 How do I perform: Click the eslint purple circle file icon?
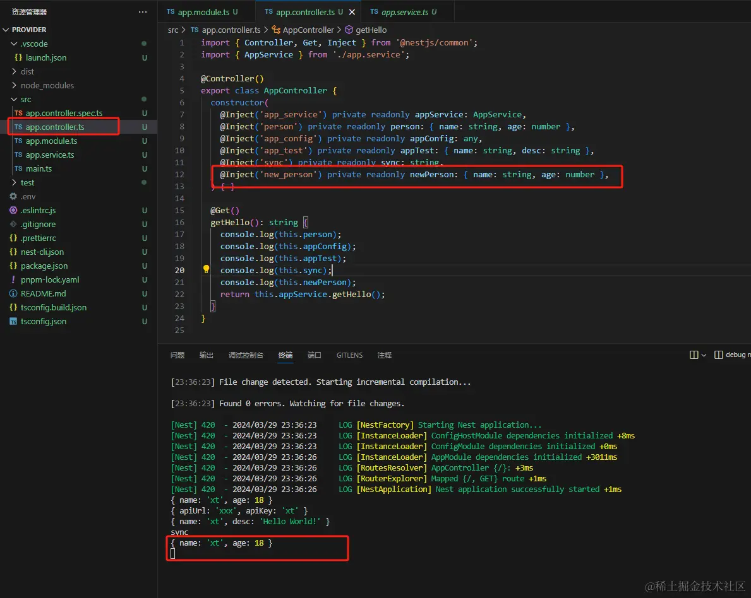point(13,210)
